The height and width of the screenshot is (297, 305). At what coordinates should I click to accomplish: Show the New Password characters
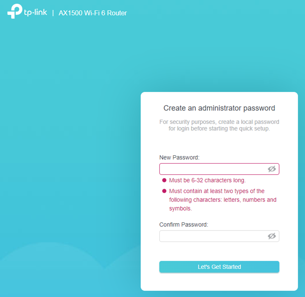[x=272, y=169]
